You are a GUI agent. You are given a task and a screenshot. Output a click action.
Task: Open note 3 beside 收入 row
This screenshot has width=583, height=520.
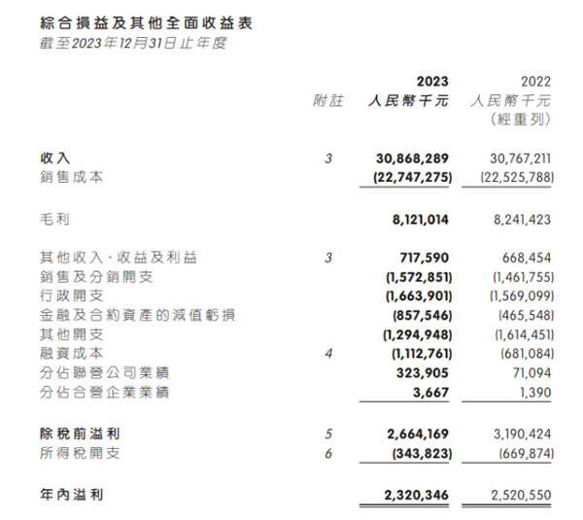(328, 156)
